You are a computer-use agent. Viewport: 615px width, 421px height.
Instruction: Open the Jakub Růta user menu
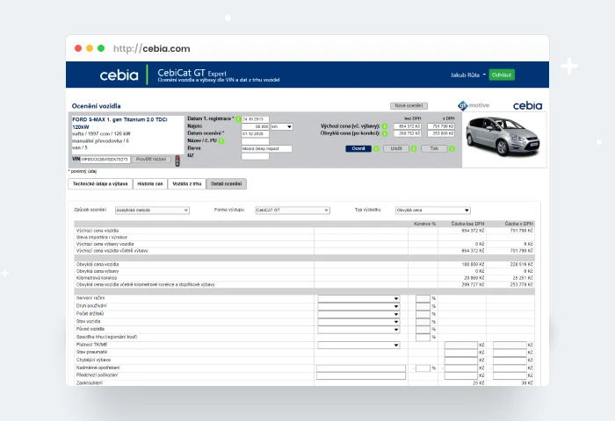coord(468,75)
